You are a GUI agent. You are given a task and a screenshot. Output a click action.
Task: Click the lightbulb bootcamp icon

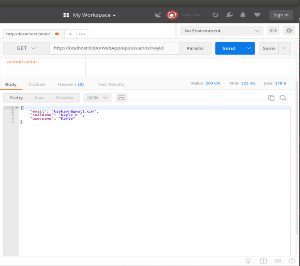click(x=248, y=261)
